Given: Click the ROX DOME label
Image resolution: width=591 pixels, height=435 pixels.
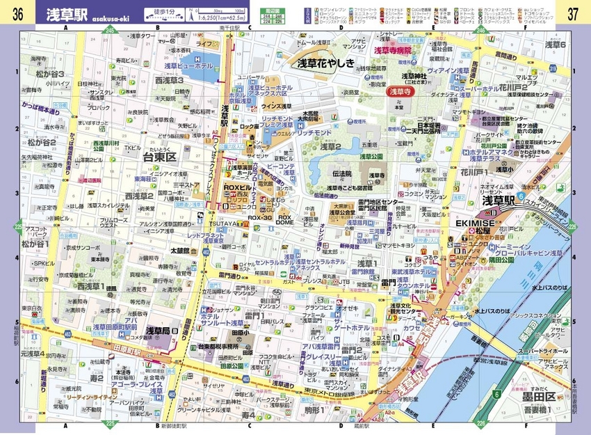Looking at the screenshot, I should 285,219.
